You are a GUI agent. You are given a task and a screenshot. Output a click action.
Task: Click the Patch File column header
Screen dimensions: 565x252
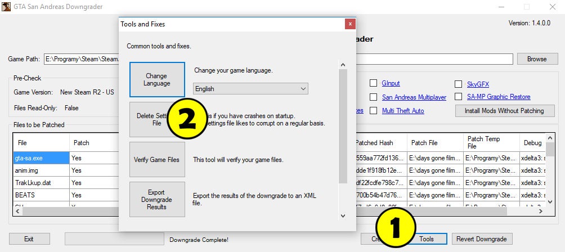435,142
